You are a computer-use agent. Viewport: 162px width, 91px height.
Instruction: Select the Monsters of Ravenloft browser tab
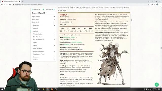coord(11,2)
